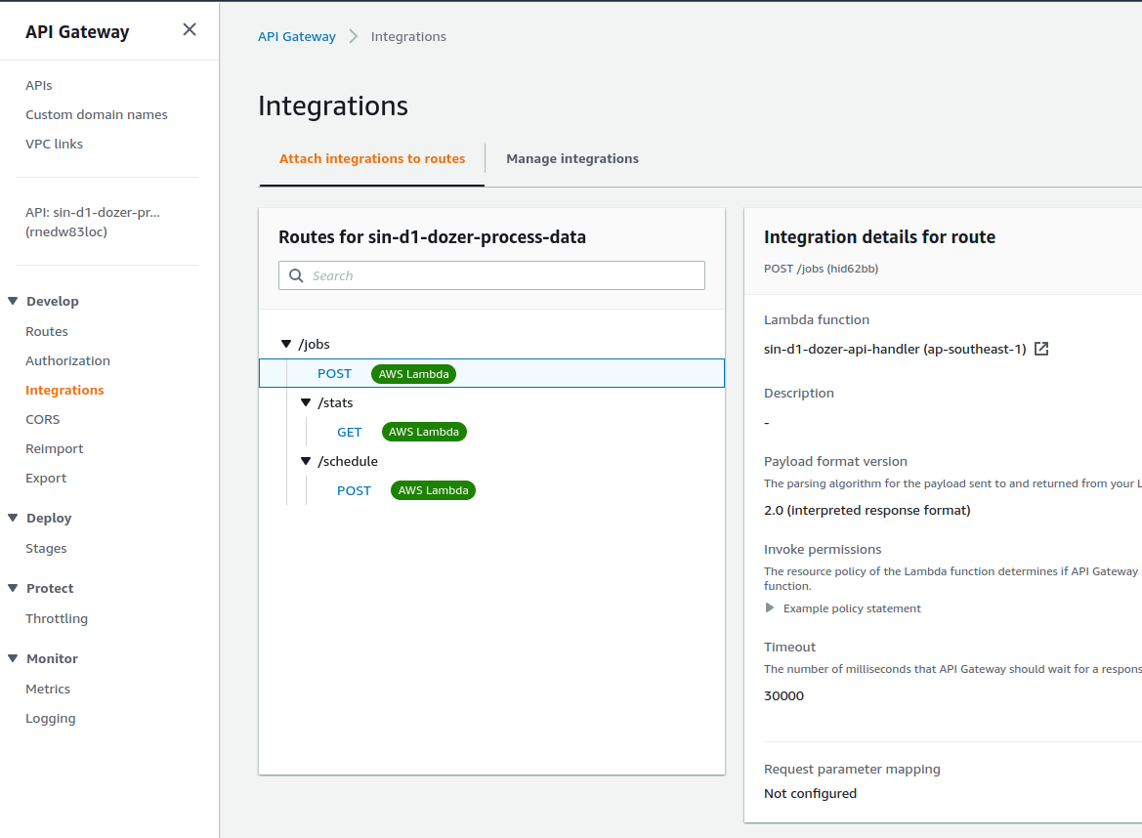The image size is (1142, 838).
Task: Select Attach integrations to routes tab
Action: click(372, 159)
